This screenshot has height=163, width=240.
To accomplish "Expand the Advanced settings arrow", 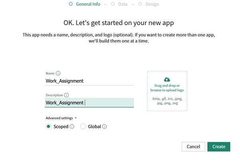I will [76, 118].
